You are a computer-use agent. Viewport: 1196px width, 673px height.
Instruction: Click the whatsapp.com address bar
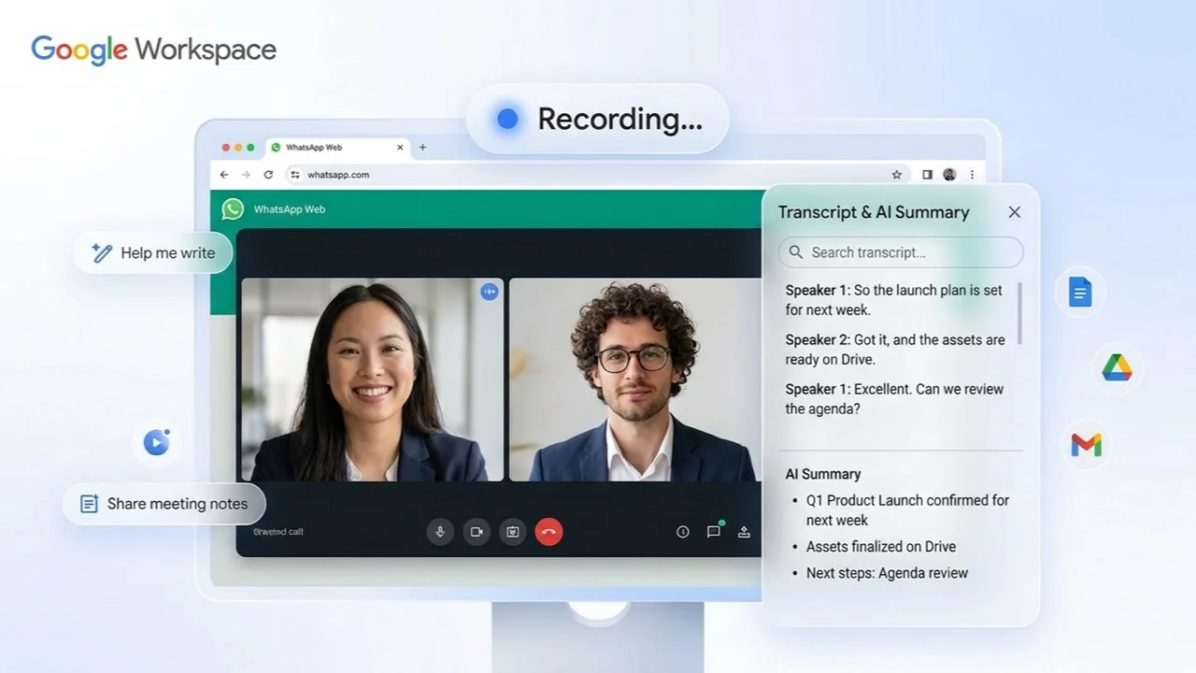pos(596,175)
